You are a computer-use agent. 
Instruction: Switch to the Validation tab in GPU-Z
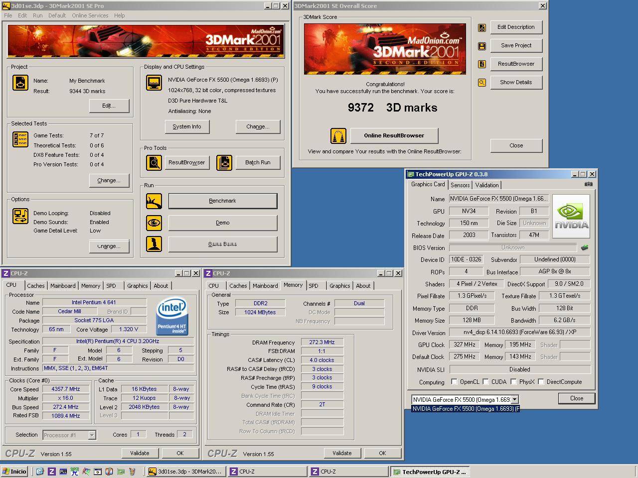487,185
